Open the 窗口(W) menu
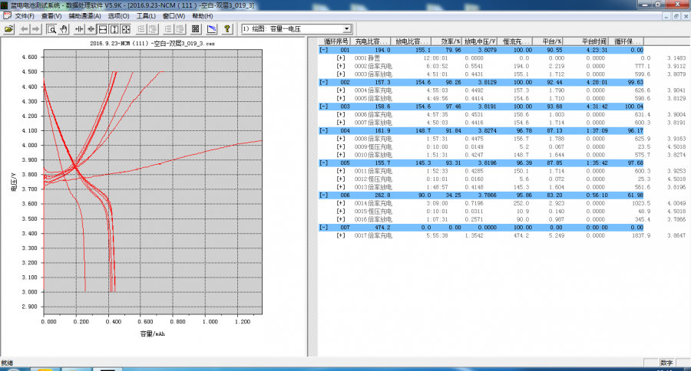Screen dimensions: 691x371 pos(174,16)
